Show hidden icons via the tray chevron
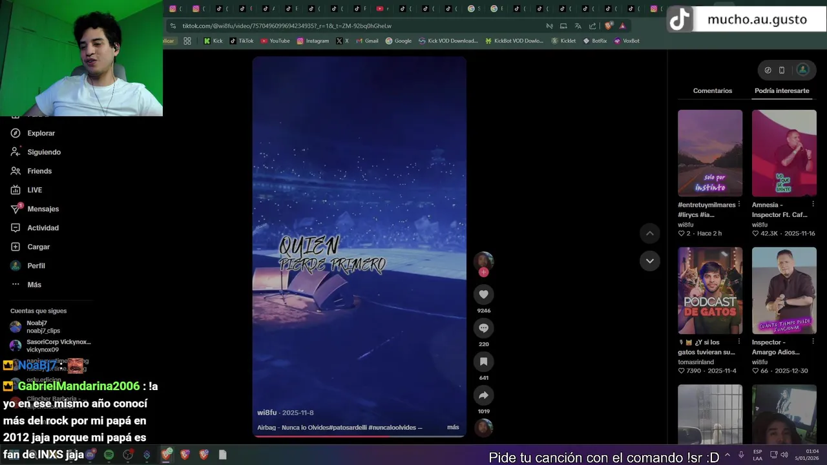 pyautogui.click(x=728, y=455)
